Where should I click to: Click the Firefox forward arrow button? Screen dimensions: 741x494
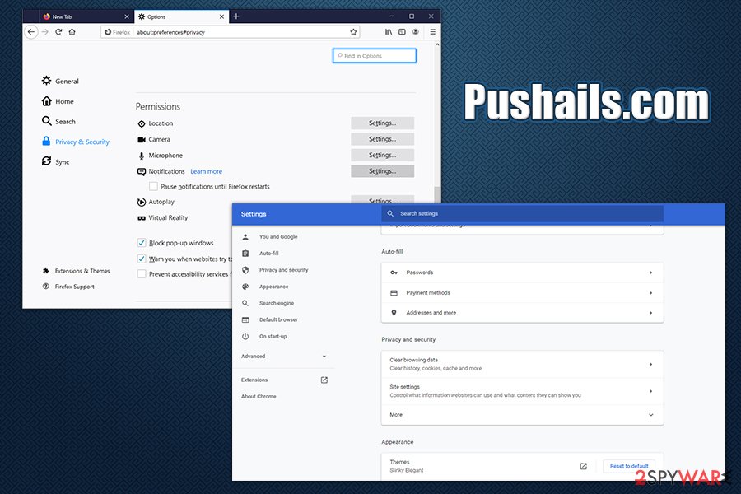point(45,32)
